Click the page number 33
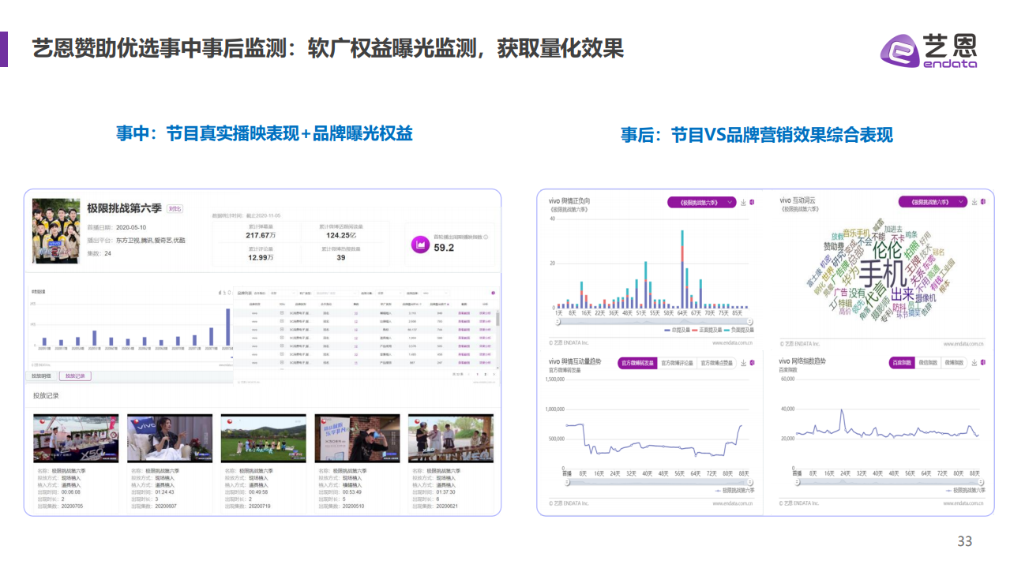This screenshot has height=568, width=1010. [x=964, y=541]
